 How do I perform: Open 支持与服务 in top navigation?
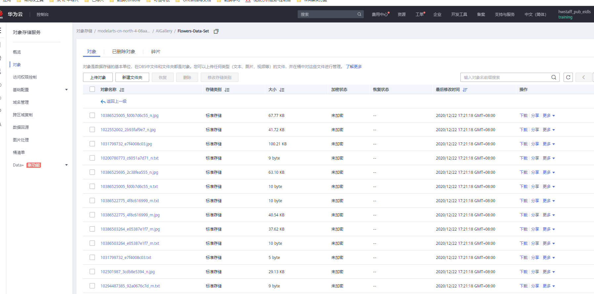505,14
